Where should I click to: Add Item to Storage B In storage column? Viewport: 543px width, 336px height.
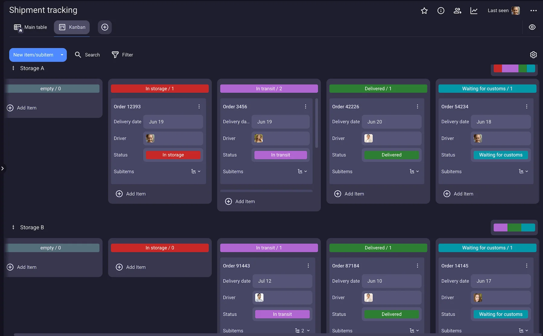131,267
